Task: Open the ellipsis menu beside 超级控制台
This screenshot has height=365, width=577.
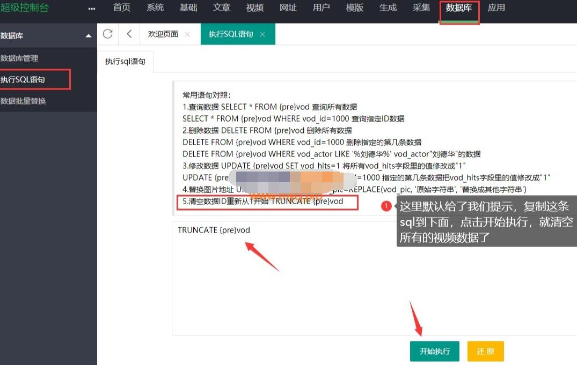Action: 91,8
